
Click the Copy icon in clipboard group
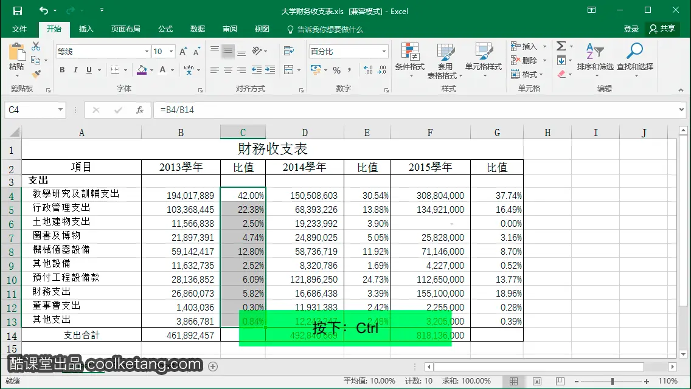pyautogui.click(x=36, y=60)
